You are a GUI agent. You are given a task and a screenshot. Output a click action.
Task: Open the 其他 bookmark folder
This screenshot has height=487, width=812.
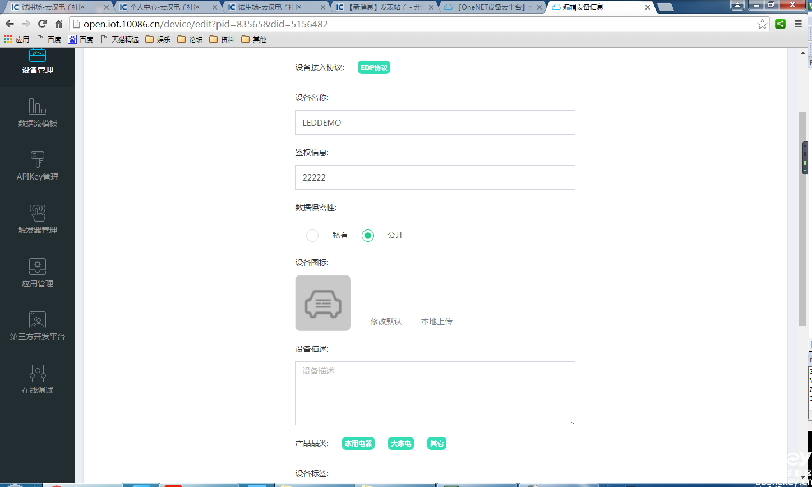(253, 39)
